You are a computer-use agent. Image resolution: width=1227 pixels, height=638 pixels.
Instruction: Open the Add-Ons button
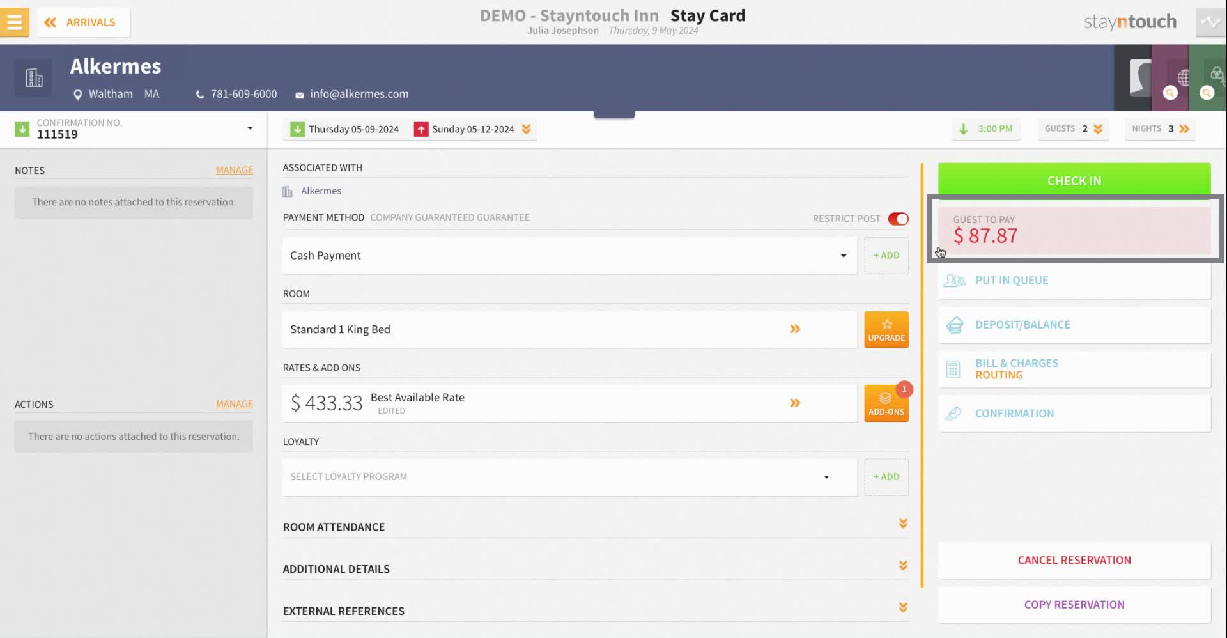click(886, 404)
